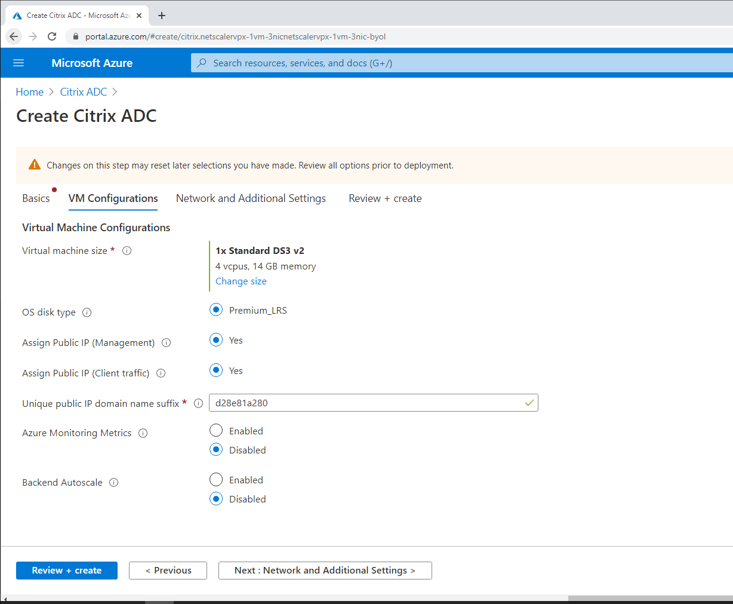Open the Network and Additional Settings tab
Viewport: 733px width, 604px height.
tap(251, 198)
